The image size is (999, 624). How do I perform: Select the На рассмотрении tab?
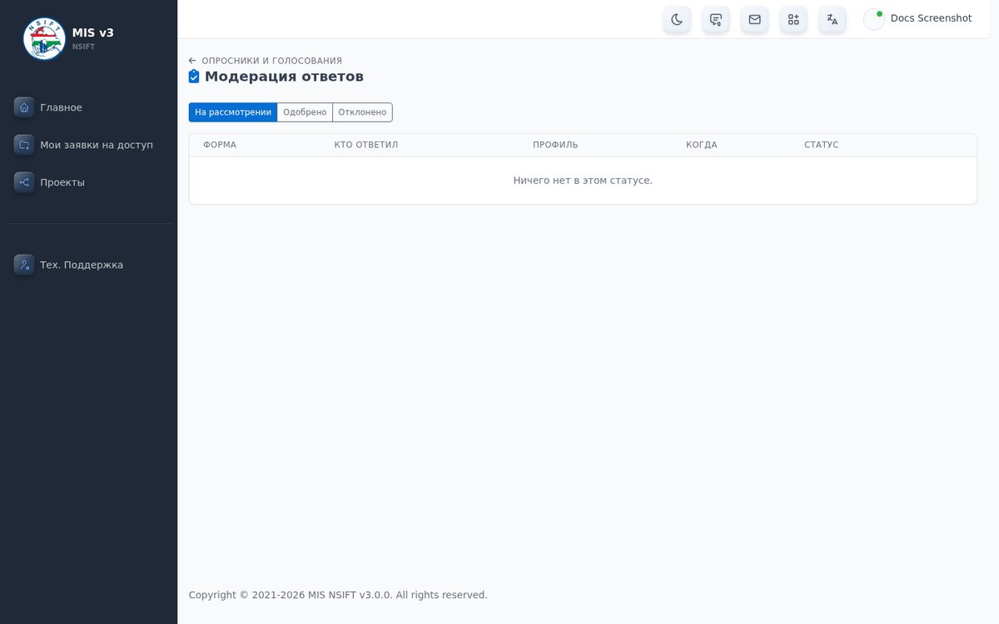(x=233, y=112)
